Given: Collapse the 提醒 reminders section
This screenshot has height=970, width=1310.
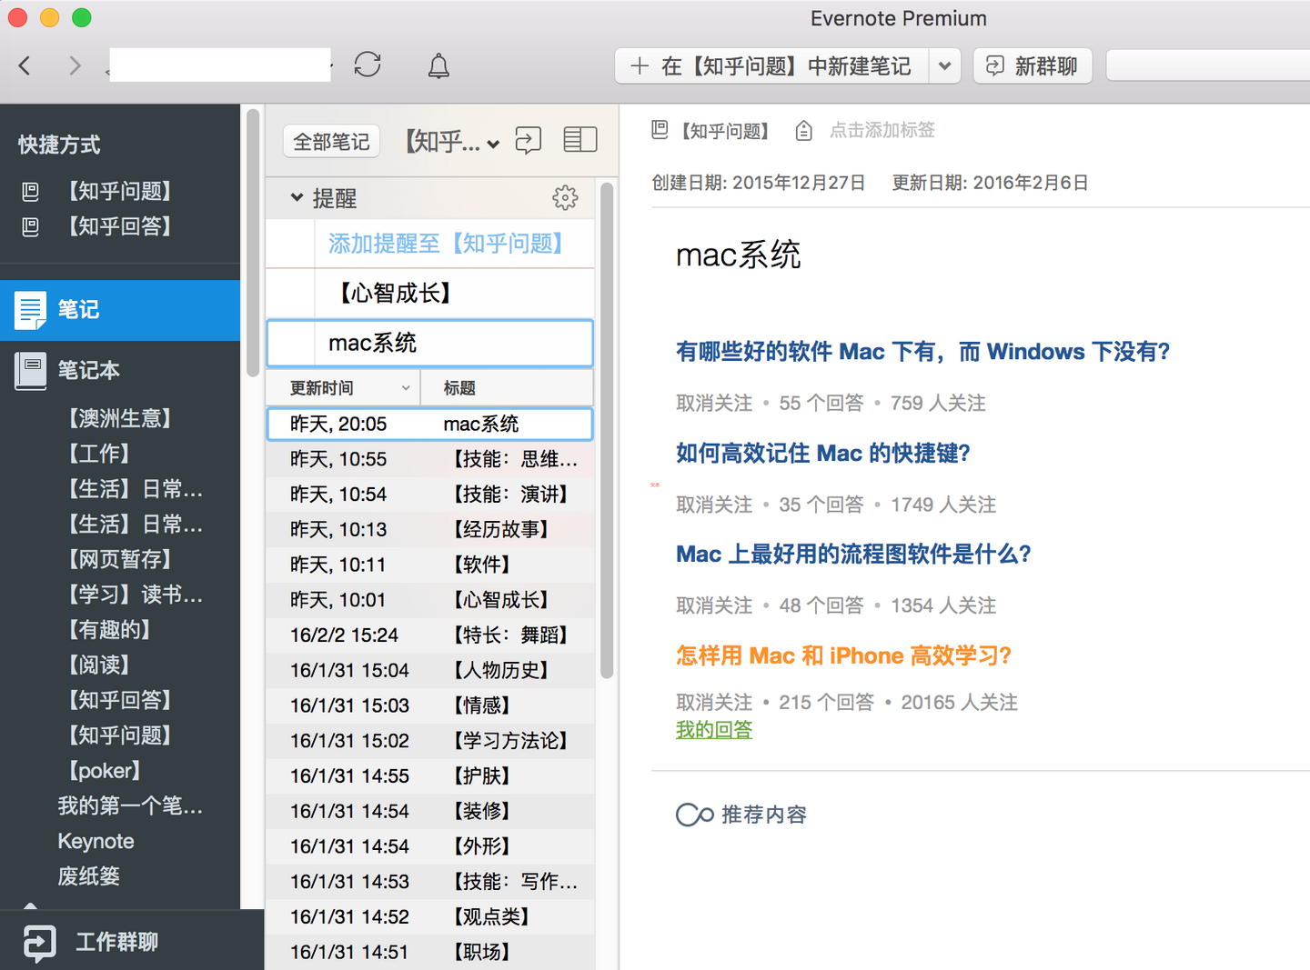Looking at the screenshot, I should click(297, 197).
